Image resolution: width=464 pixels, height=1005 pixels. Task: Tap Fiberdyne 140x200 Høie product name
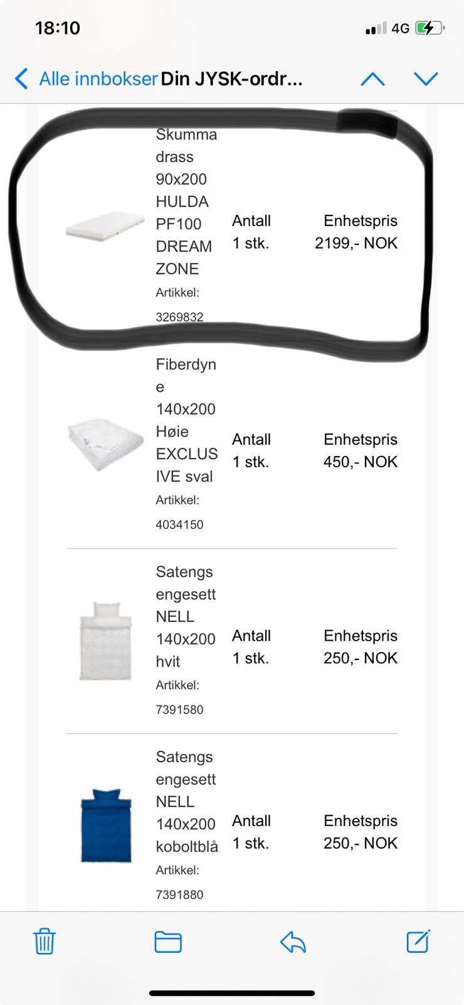pyautogui.click(x=187, y=420)
